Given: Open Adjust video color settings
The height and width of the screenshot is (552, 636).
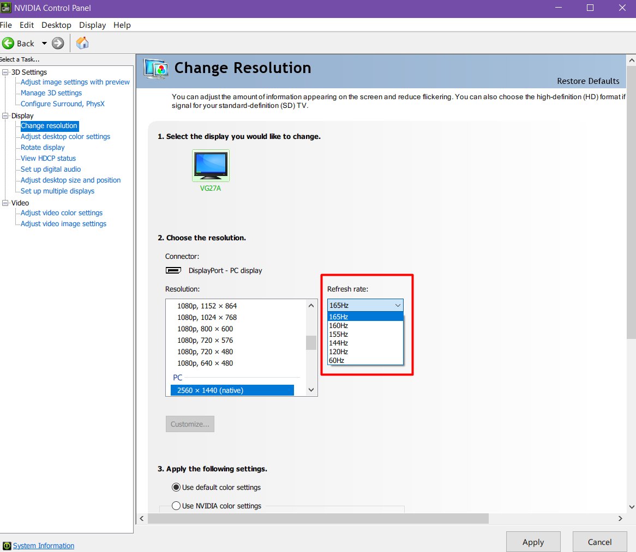Looking at the screenshot, I should point(62,213).
